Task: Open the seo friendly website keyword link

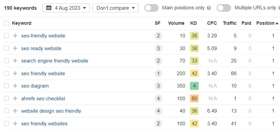Action: tap(43, 74)
